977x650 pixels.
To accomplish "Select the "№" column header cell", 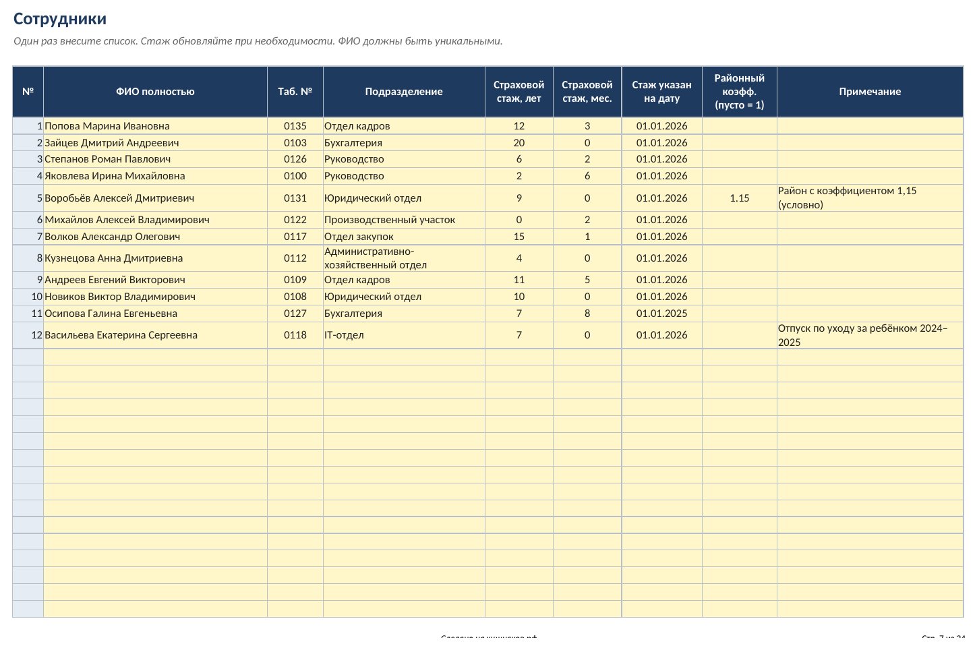I will click(x=28, y=92).
